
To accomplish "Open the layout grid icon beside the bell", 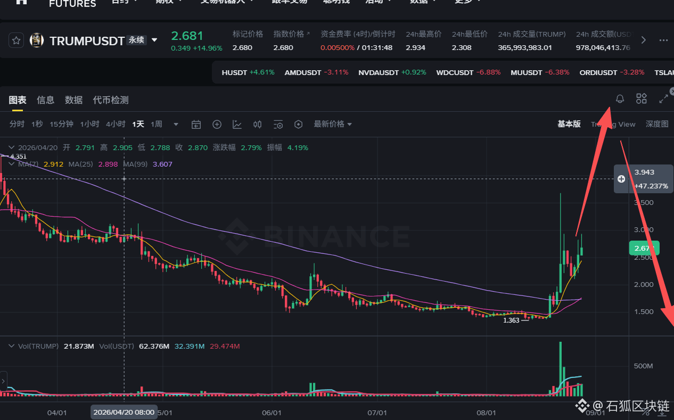I will (x=642, y=98).
